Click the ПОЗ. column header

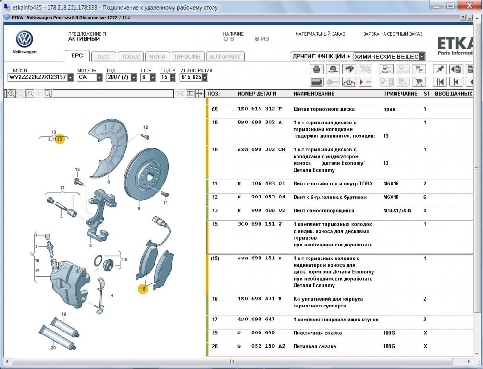(x=213, y=94)
